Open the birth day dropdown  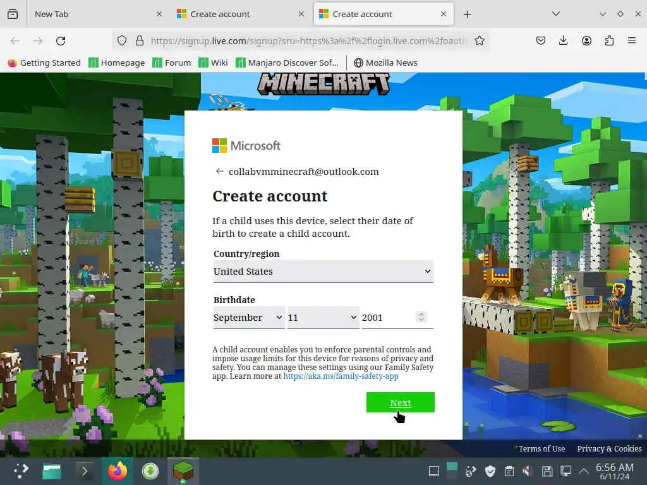[323, 318]
